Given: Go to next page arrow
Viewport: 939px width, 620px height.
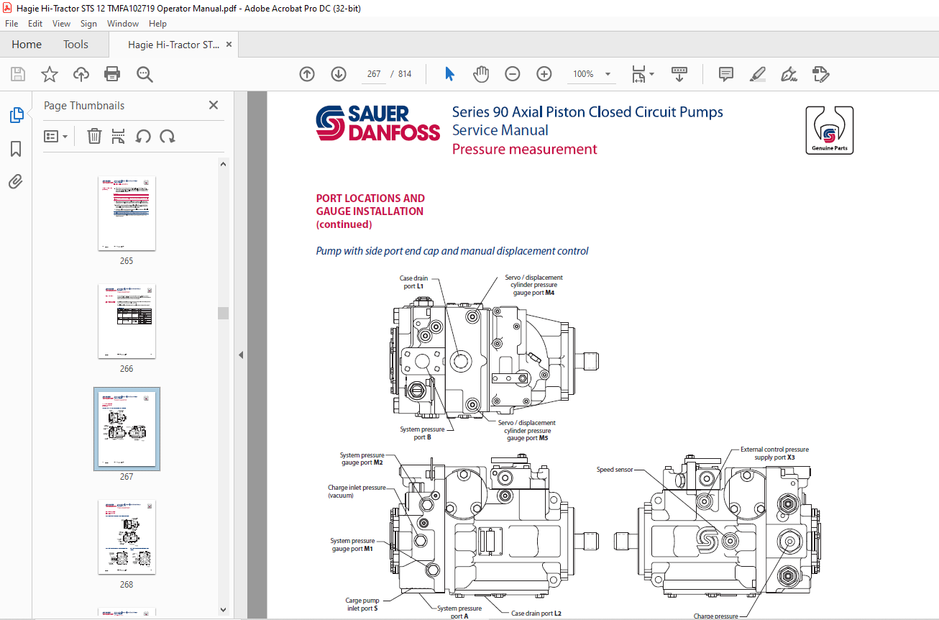Looking at the screenshot, I should (339, 74).
